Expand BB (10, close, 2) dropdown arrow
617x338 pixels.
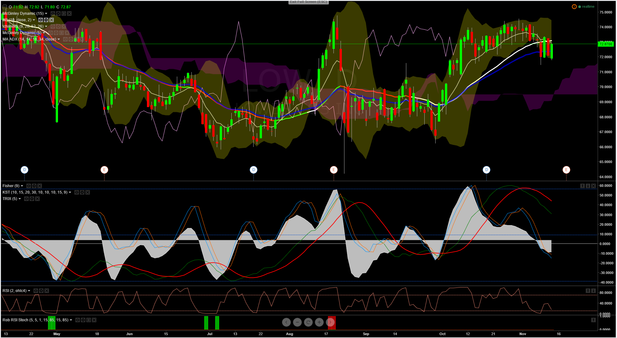tap(34, 20)
